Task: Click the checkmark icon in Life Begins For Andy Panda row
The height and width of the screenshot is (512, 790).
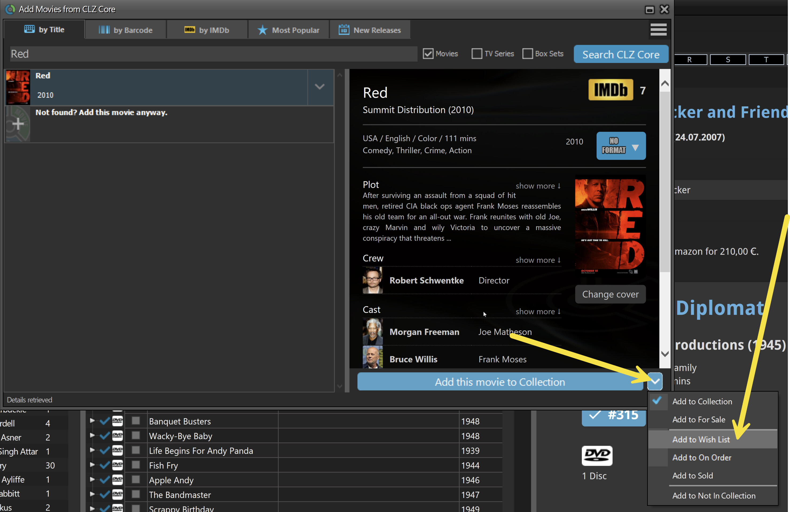Action: pyautogui.click(x=105, y=450)
